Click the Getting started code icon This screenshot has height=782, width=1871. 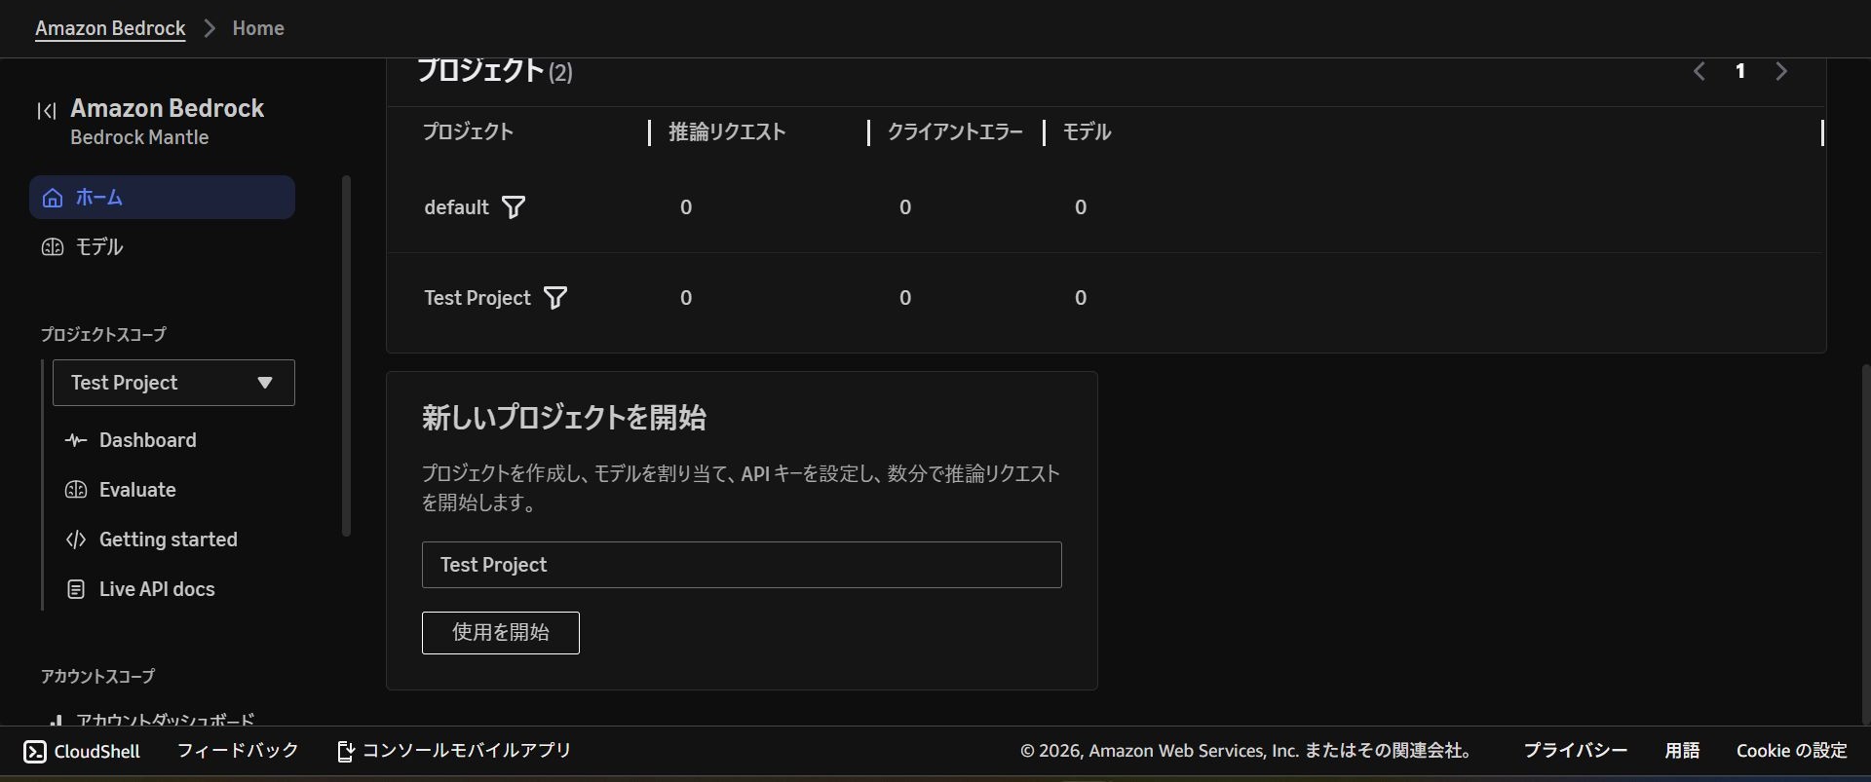click(x=76, y=540)
